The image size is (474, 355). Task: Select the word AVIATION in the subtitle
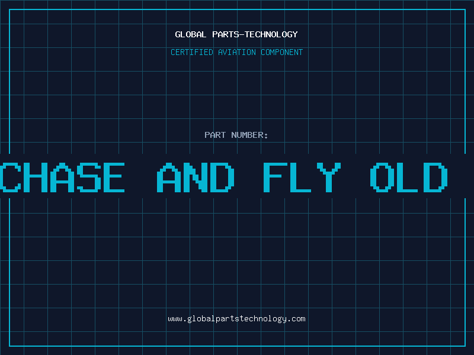click(237, 52)
